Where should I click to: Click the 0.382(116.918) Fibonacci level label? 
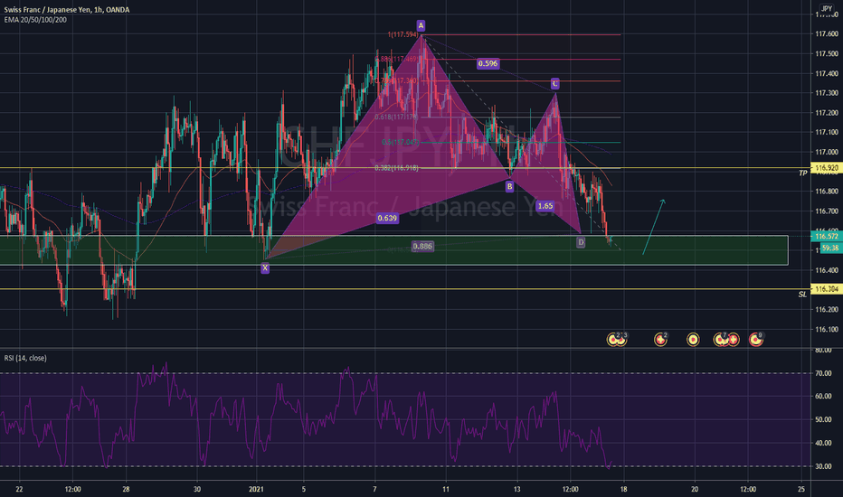[396, 168]
